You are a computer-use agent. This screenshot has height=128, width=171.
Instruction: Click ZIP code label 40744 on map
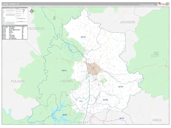coord(121,87)
